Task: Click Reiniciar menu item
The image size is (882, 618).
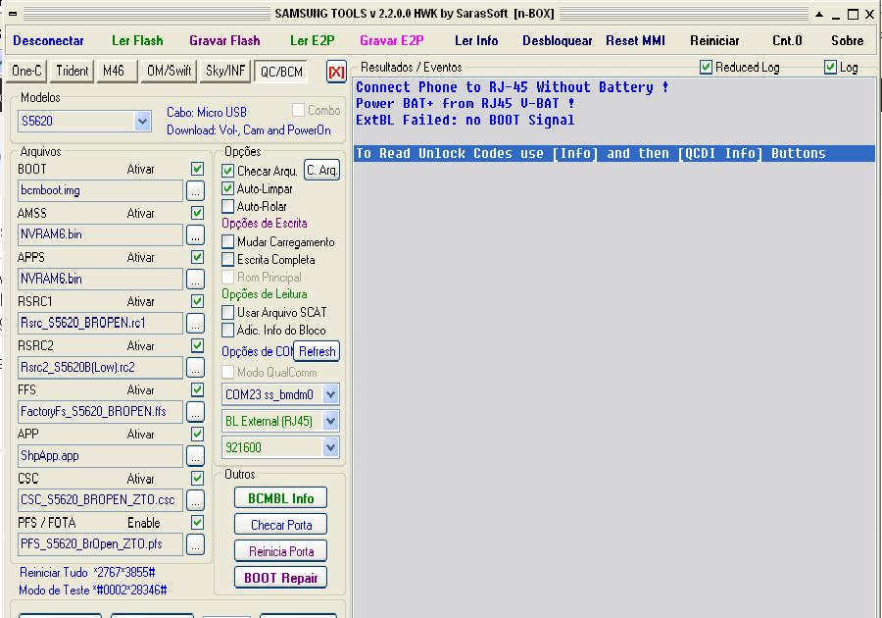Action: click(714, 40)
